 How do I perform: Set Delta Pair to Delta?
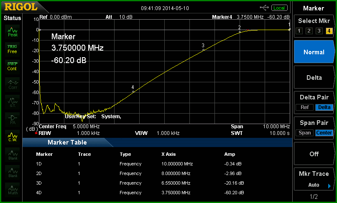point(324,107)
